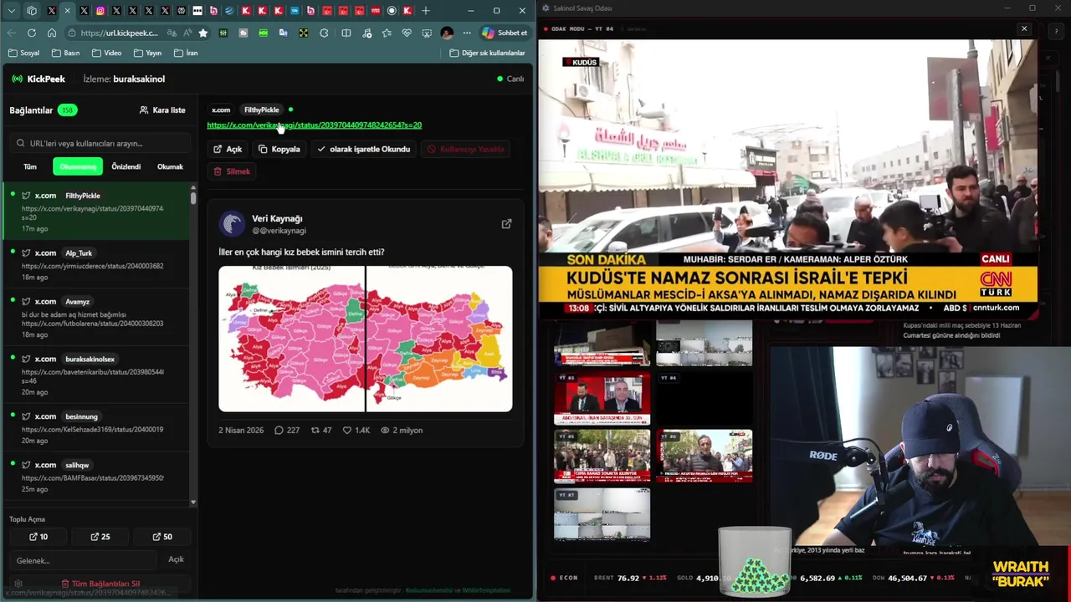1071x602 pixels.
Task: Select the Tüm filter tab
Action: click(30, 166)
